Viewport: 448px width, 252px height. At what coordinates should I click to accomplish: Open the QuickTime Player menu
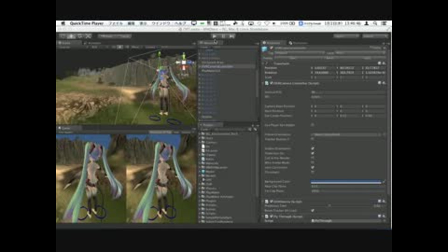pyautogui.click(x=87, y=23)
